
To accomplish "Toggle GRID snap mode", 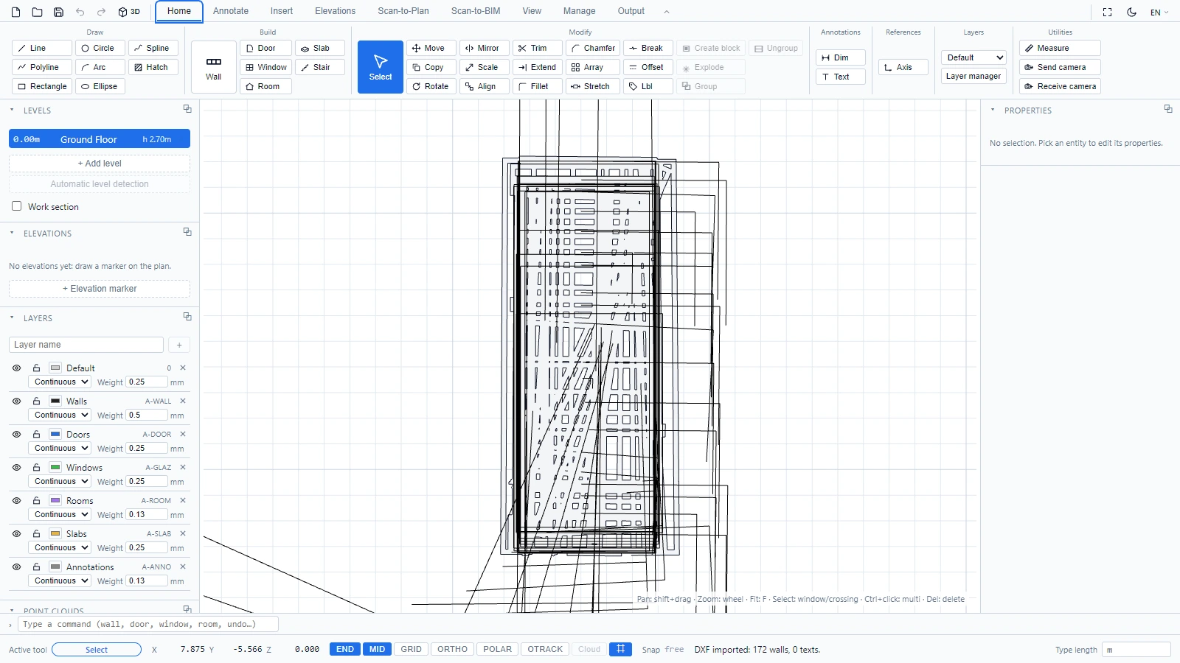I will coord(411,649).
